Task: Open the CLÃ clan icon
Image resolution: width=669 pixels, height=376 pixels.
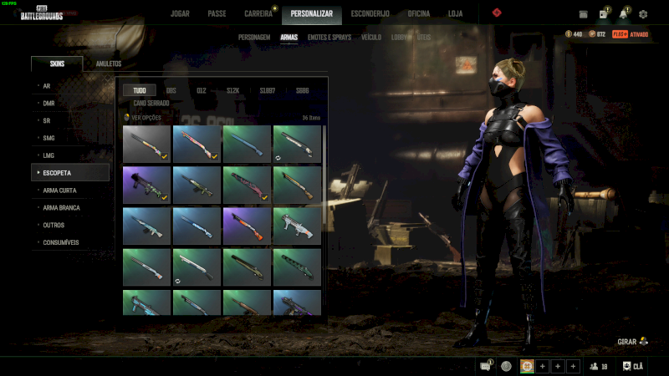Action: pos(633,366)
